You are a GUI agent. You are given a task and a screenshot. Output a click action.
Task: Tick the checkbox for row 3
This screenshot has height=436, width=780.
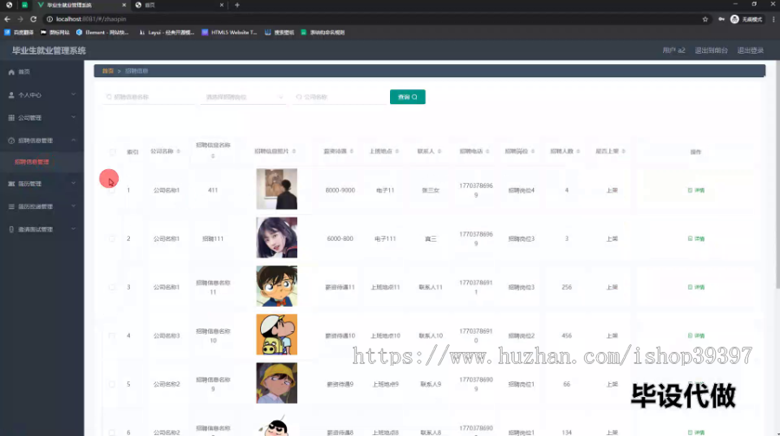[112, 287]
